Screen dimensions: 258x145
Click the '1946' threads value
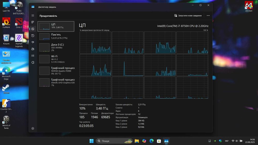94,117
